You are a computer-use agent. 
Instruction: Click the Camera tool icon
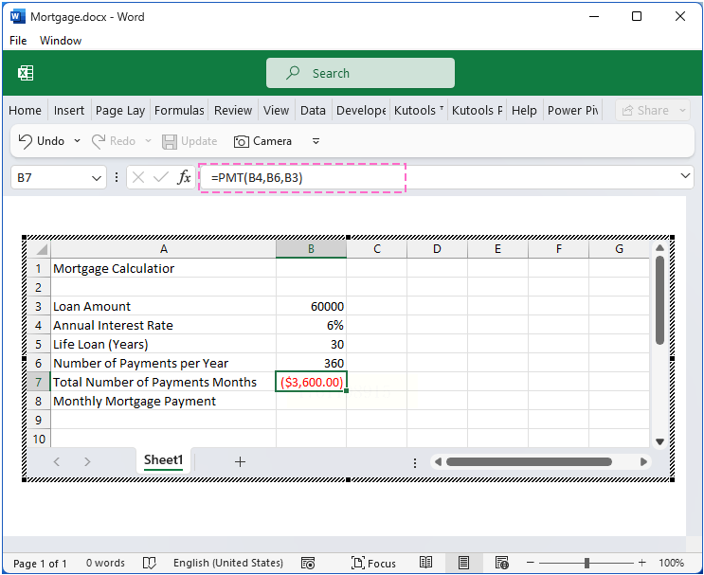[242, 141]
